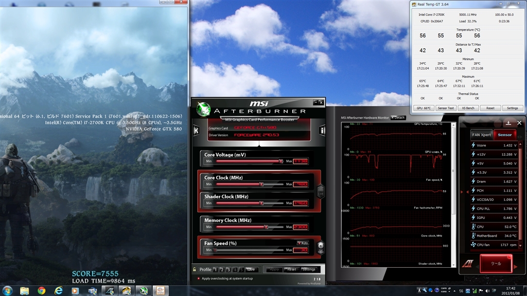The image size is (527, 296).
Task: Click the AI Suite II logo icon
Action: click(x=467, y=264)
